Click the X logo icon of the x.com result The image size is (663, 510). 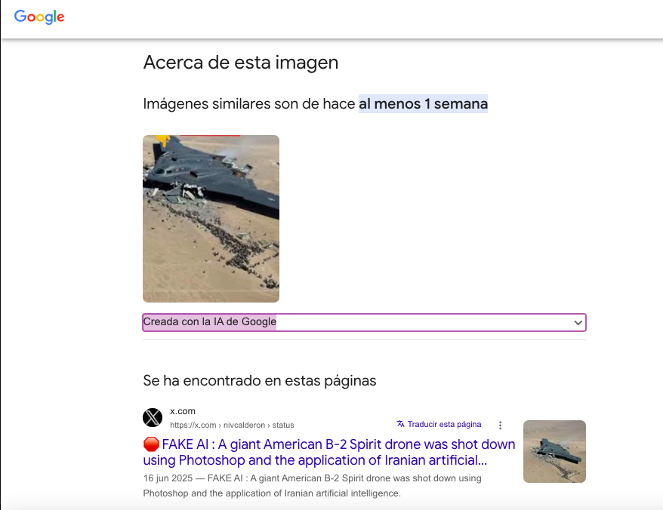point(153,417)
